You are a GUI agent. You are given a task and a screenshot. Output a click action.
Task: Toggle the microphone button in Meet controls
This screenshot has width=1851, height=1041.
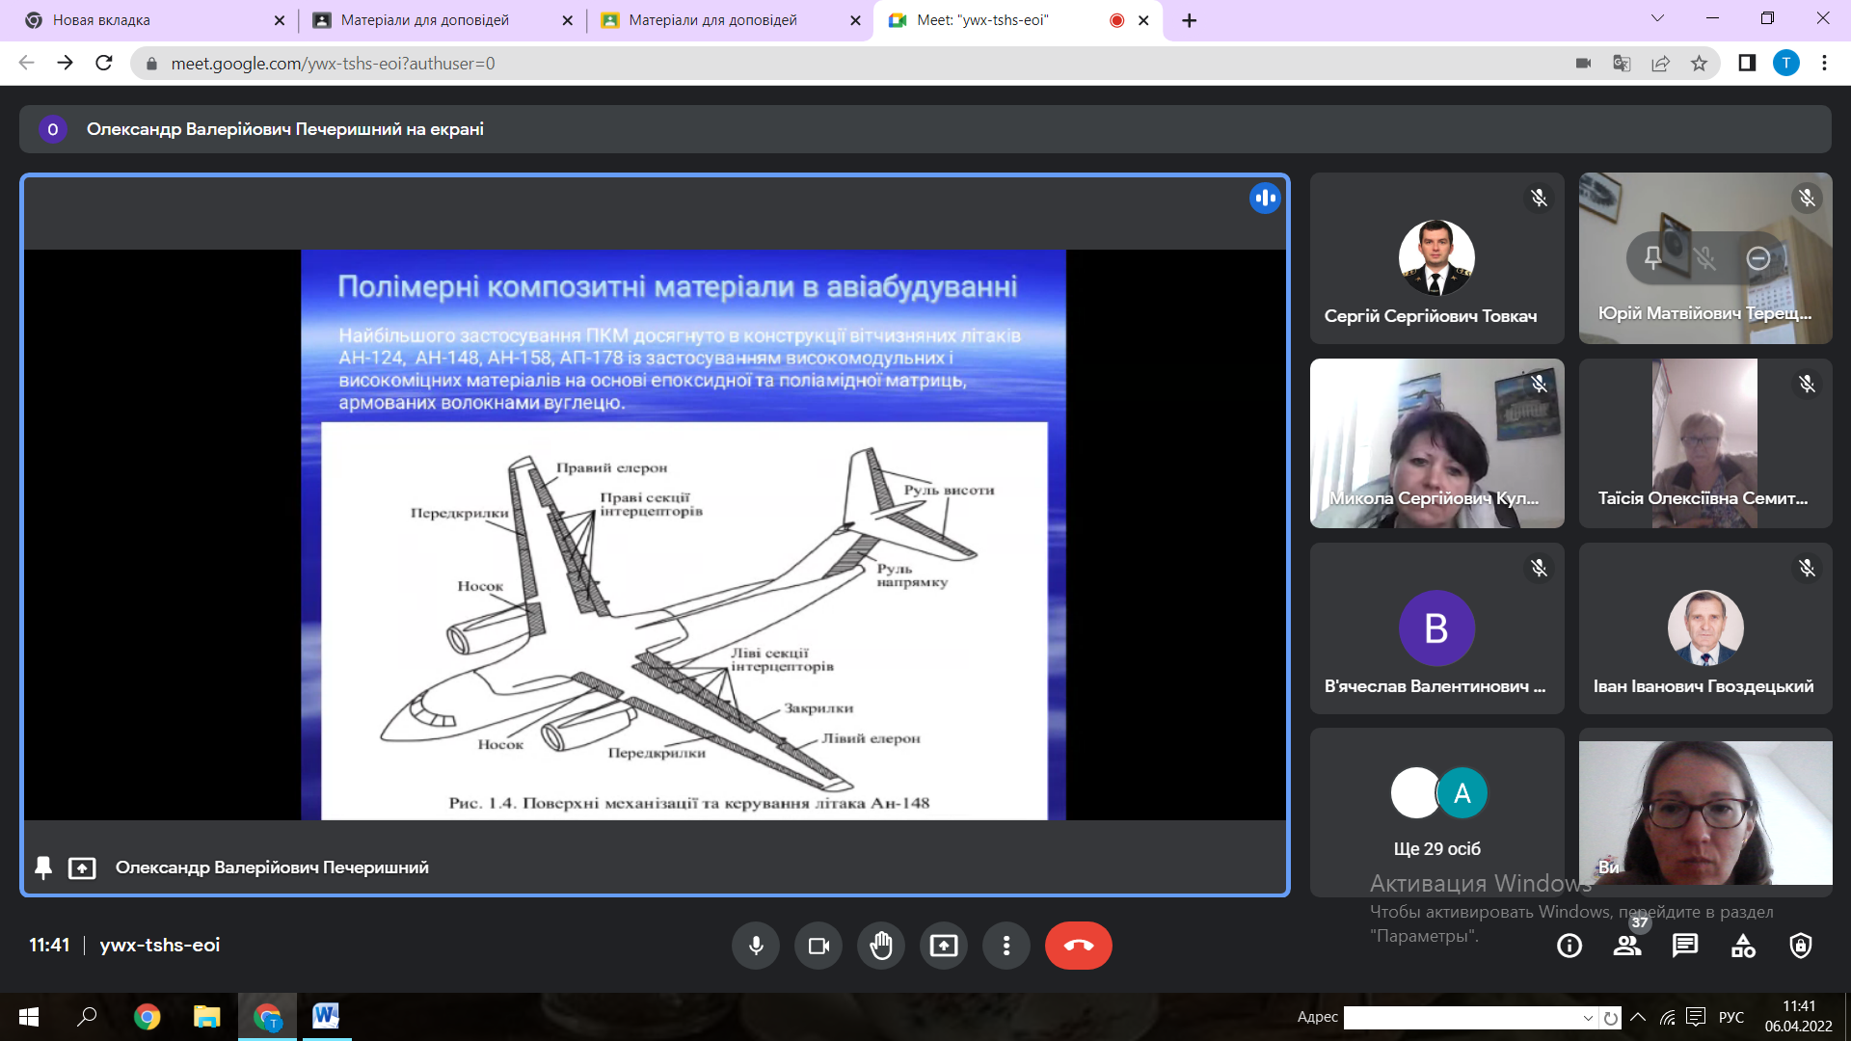(756, 946)
